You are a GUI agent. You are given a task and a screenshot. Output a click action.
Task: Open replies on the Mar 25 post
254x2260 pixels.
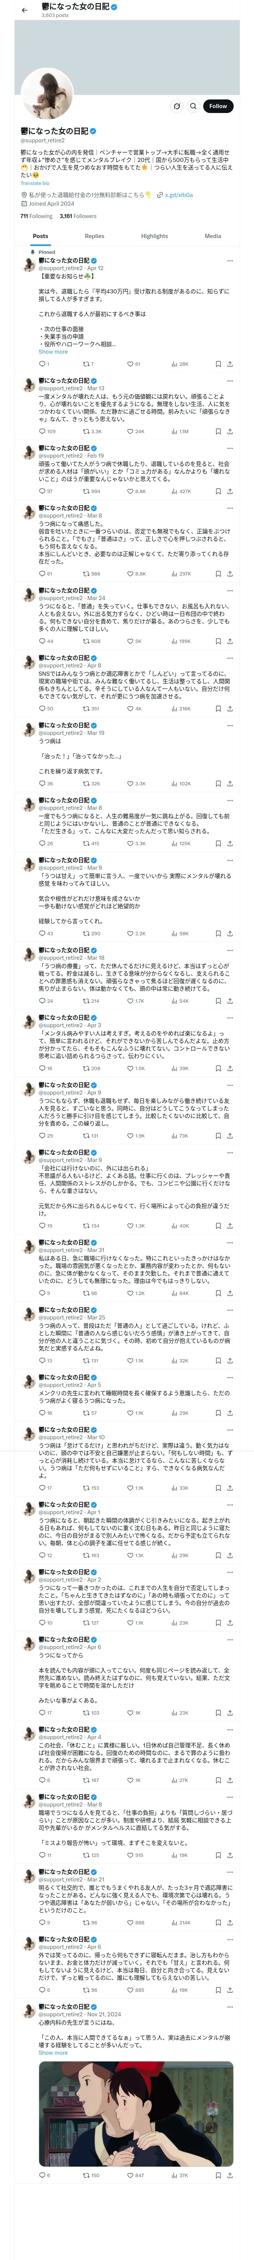tap(41, 1361)
